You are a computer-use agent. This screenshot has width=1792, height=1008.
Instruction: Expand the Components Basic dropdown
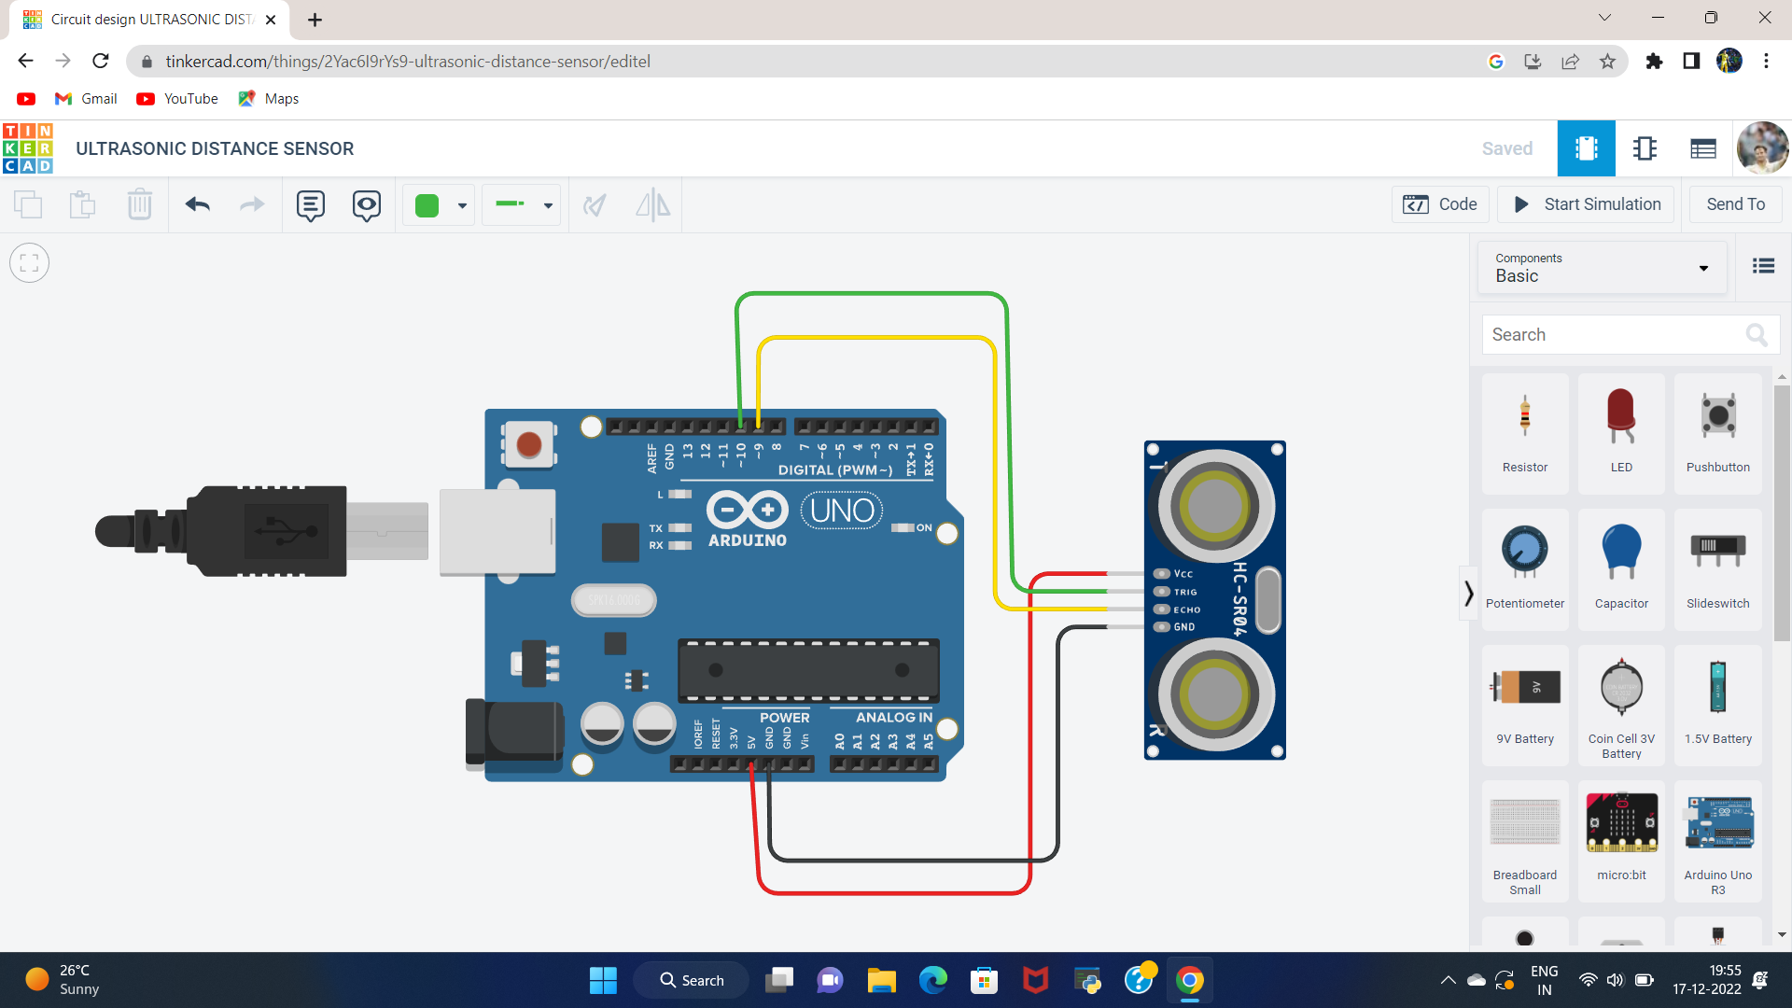(x=1603, y=268)
